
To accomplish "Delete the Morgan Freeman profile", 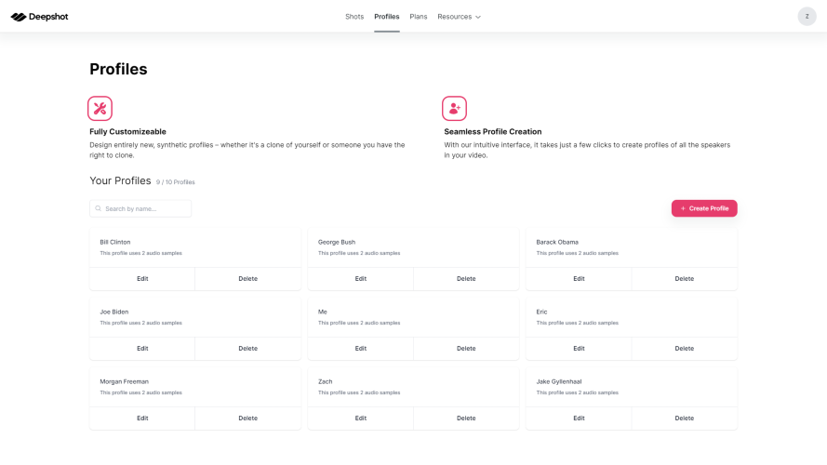I will coord(247,418).
